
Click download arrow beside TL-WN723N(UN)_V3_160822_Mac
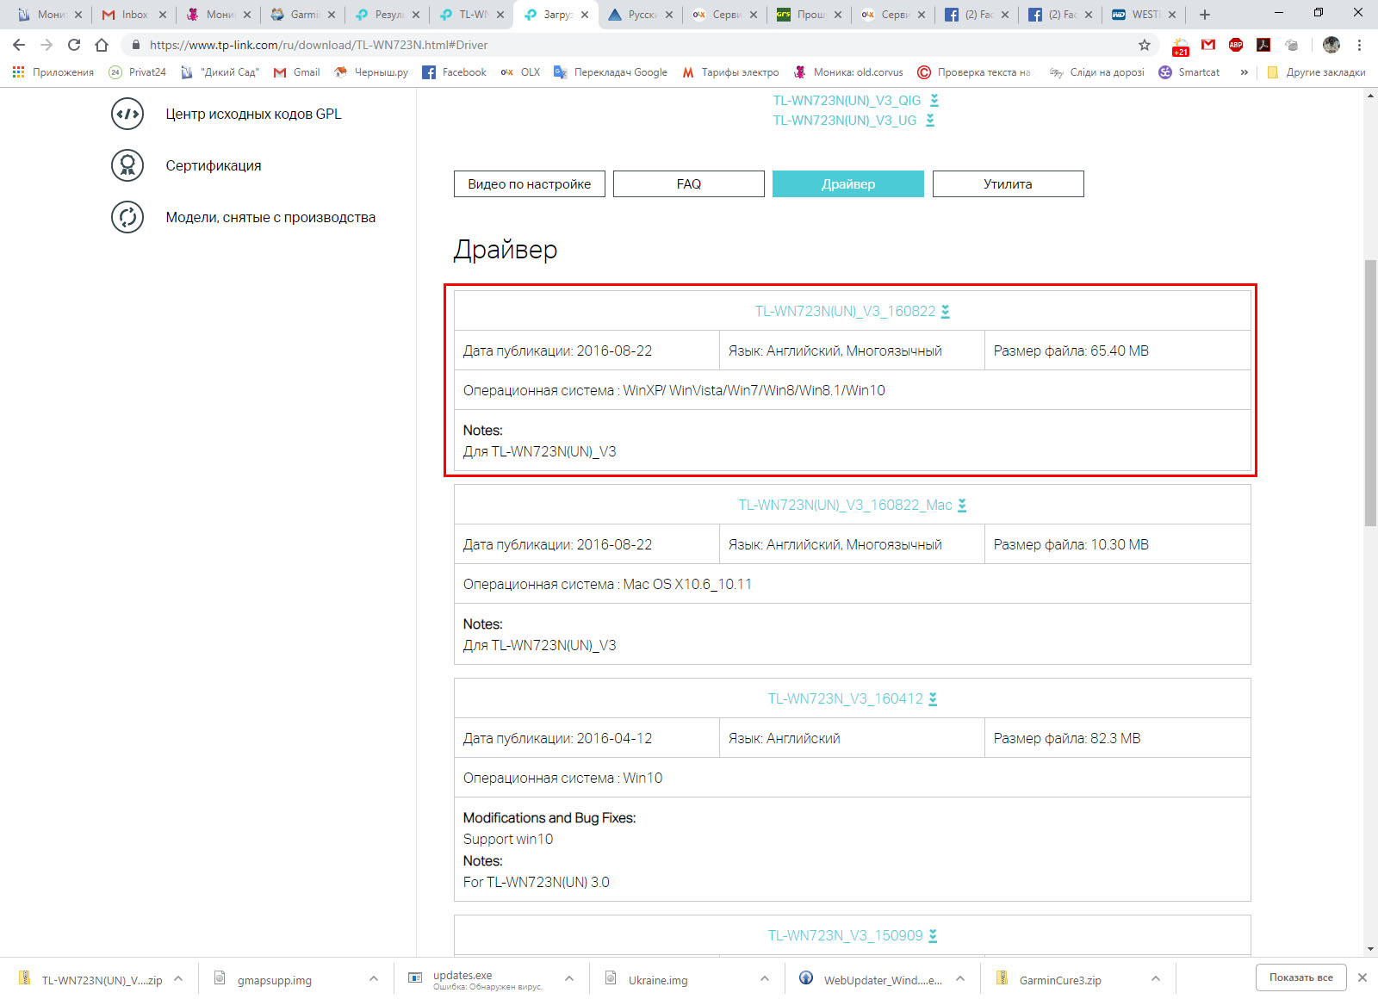point(962,506)
